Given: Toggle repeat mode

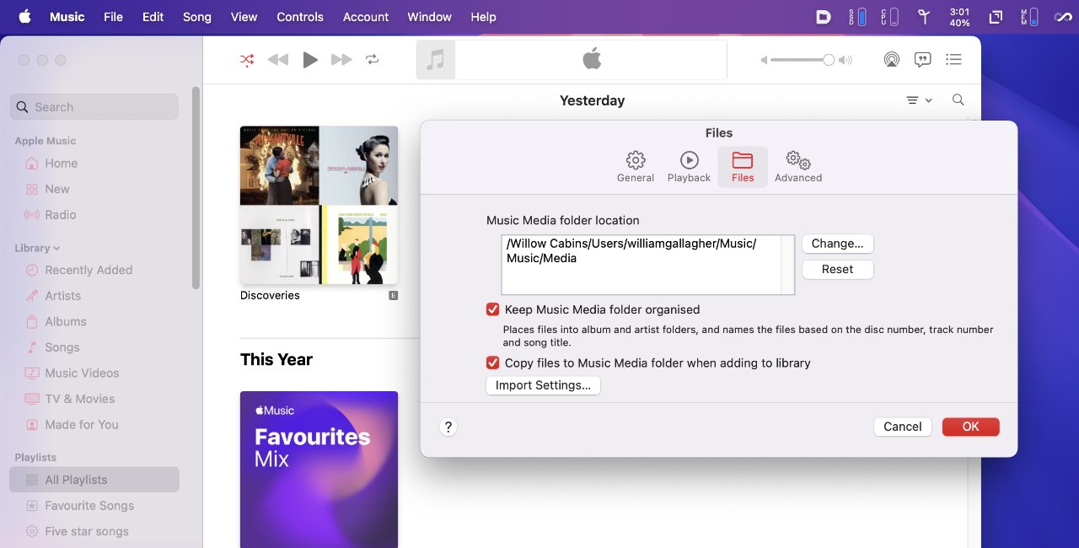Looking at the screenshot, I should [x=372, y=60].
